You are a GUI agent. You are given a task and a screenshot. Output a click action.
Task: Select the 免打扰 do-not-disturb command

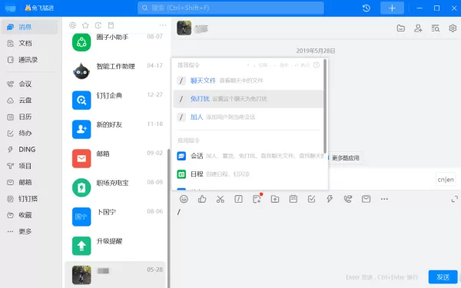pos(248,99)
